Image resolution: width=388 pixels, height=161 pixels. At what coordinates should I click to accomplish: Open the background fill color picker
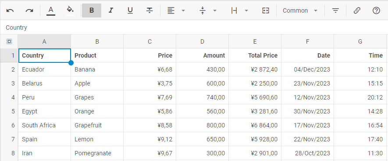(70, 10)
